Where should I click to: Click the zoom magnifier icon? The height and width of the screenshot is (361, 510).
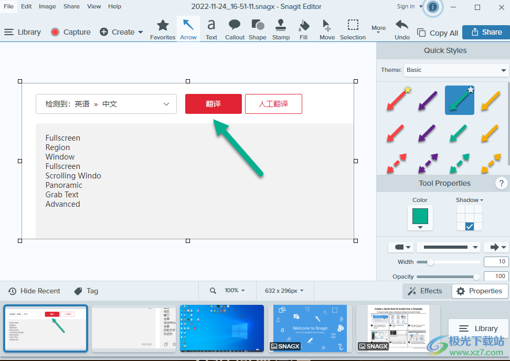[x=212, y=290]
